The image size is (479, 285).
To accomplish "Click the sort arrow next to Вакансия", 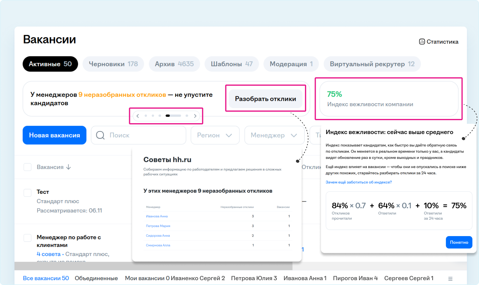I will pyautogui.click(x=68, y=167).
